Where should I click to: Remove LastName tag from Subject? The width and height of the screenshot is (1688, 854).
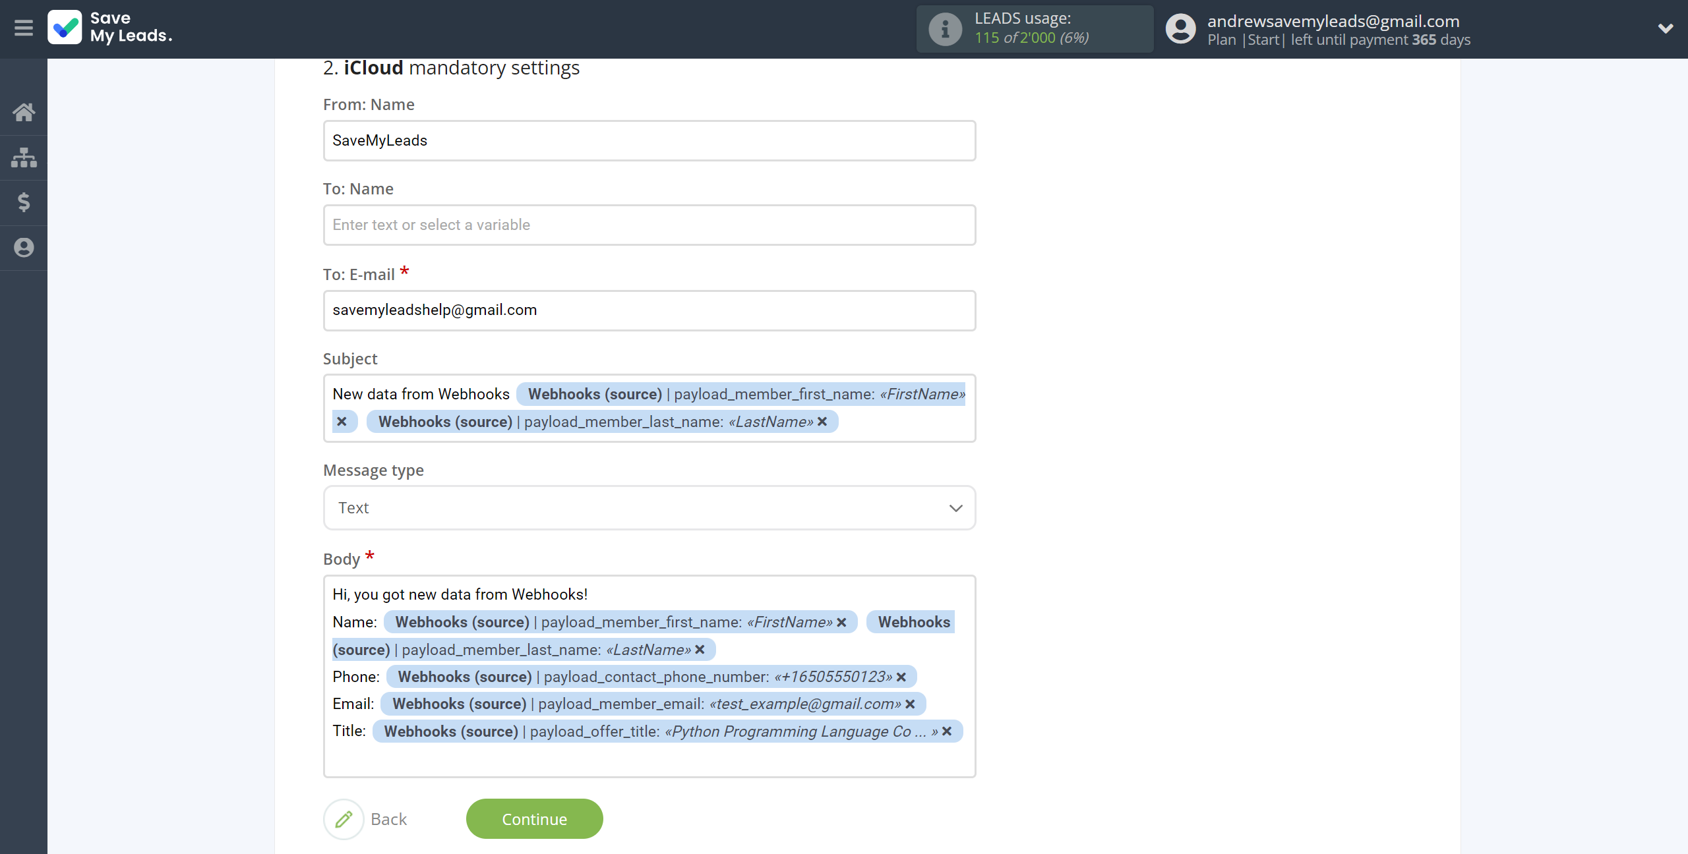pos(822,422)
